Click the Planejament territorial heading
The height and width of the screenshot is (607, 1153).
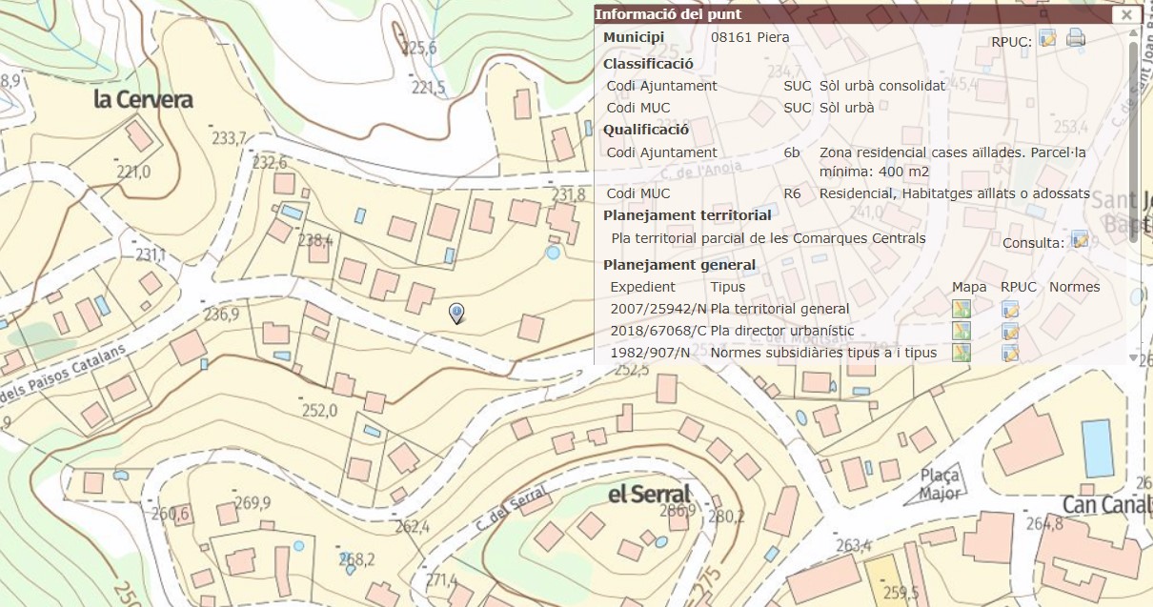click(687, 215)
